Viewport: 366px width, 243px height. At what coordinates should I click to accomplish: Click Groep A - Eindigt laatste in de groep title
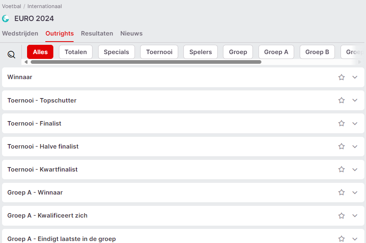(62, 239)
